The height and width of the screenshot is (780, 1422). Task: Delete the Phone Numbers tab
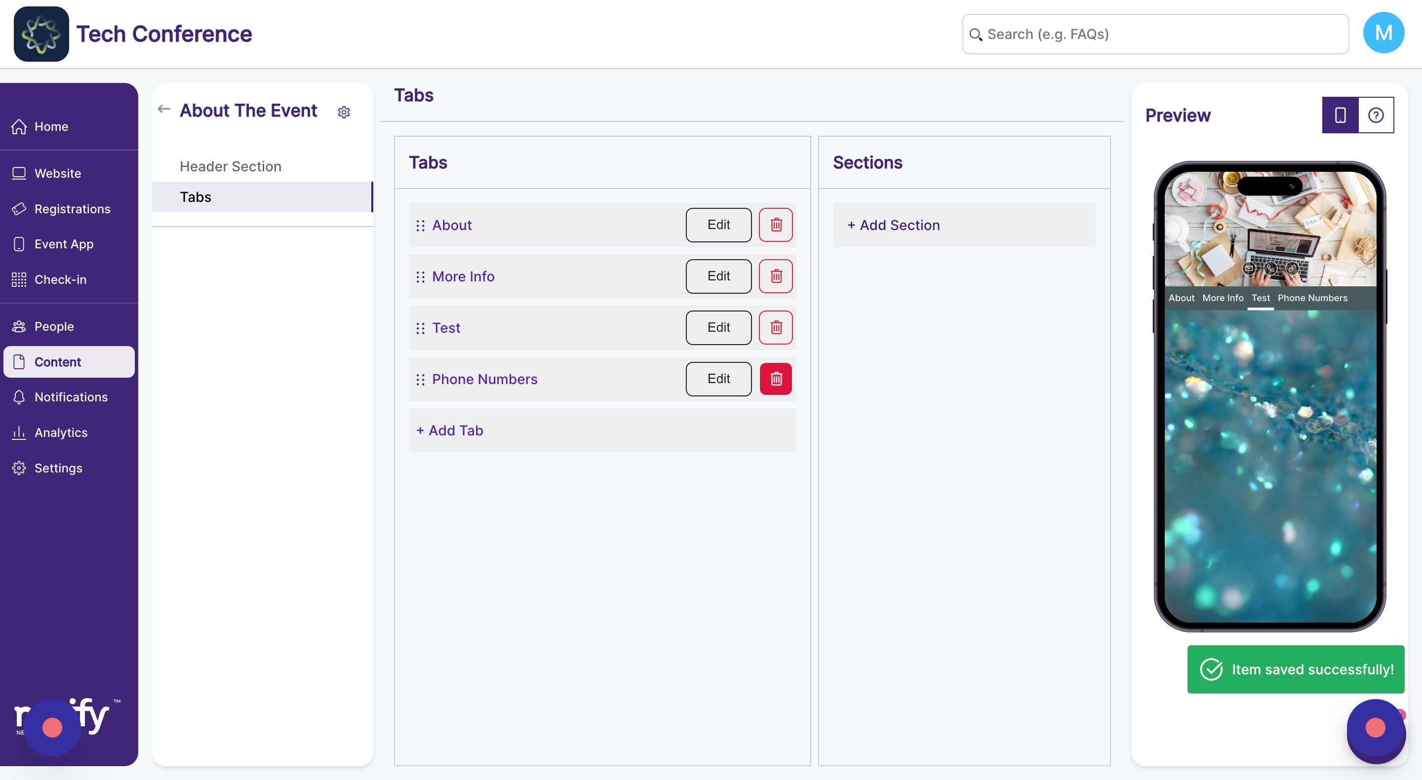click(776, 379)
